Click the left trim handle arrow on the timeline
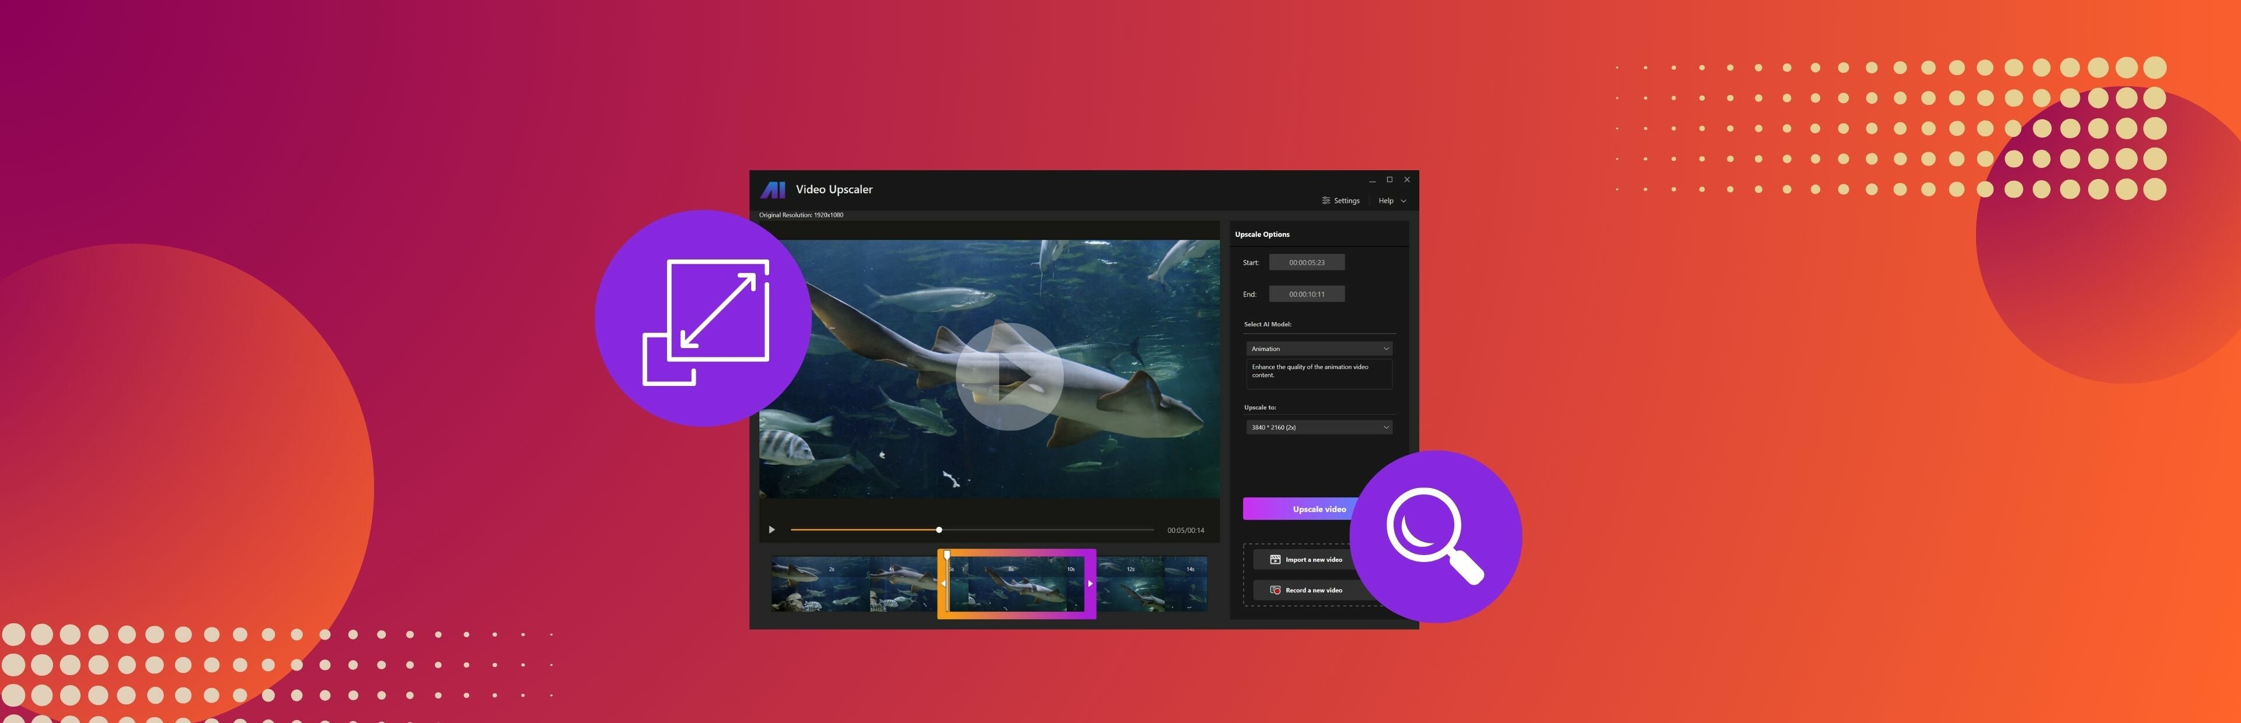 tap(943, 584)
